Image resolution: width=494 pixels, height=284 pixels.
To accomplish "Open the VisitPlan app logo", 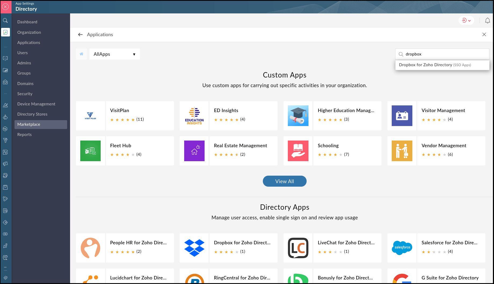I will pyautogui.click(x=90, y=116).
